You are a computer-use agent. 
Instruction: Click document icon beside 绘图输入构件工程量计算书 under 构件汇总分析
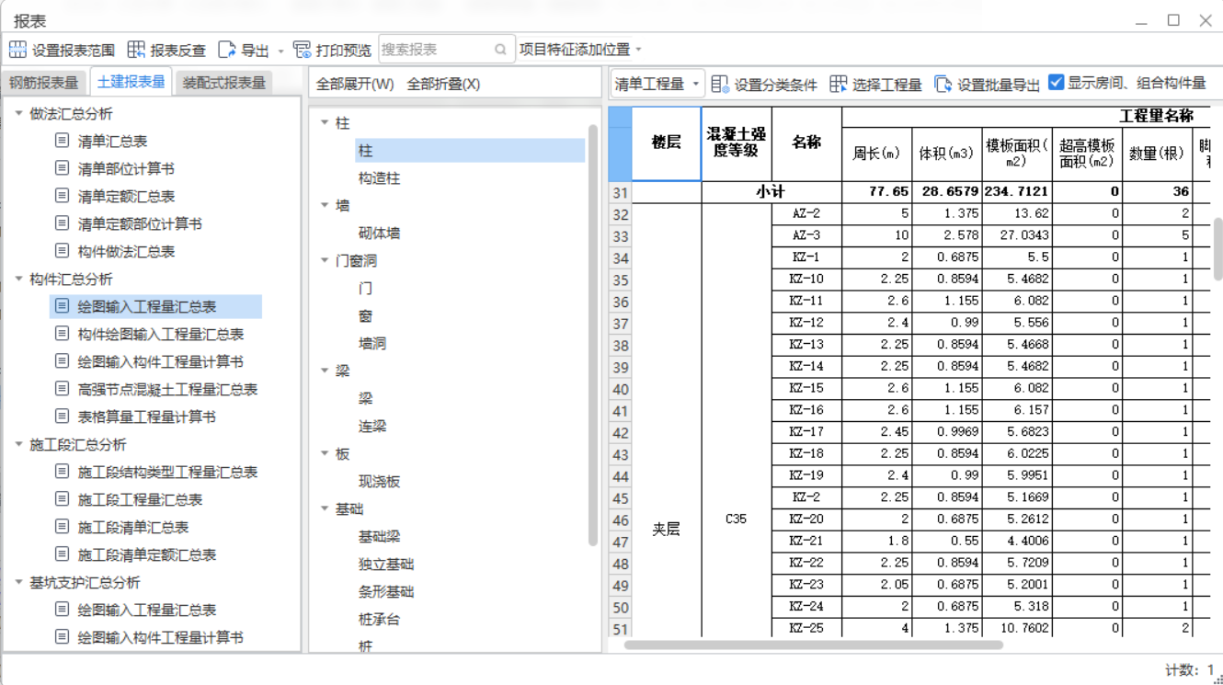click(x=62, y=361)
